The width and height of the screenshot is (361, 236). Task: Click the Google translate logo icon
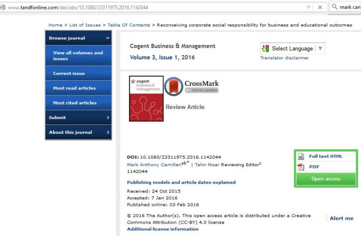[x=265, y=49]
